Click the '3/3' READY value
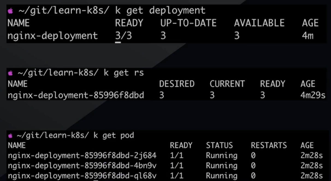331x181 pixels. click(x=123, y=36)
